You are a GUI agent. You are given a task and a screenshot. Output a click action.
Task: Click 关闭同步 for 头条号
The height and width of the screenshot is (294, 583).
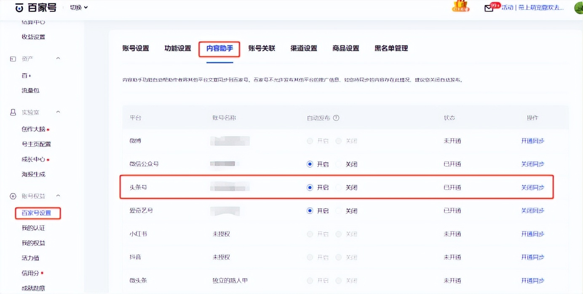[x=533, y=187]
